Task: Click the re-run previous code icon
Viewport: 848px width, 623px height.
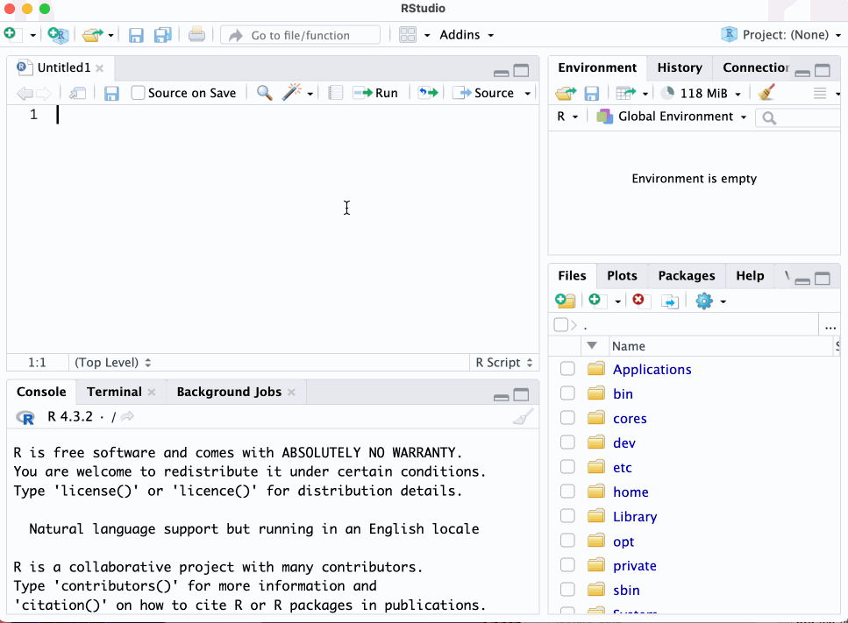Action: tap(427, 93)
